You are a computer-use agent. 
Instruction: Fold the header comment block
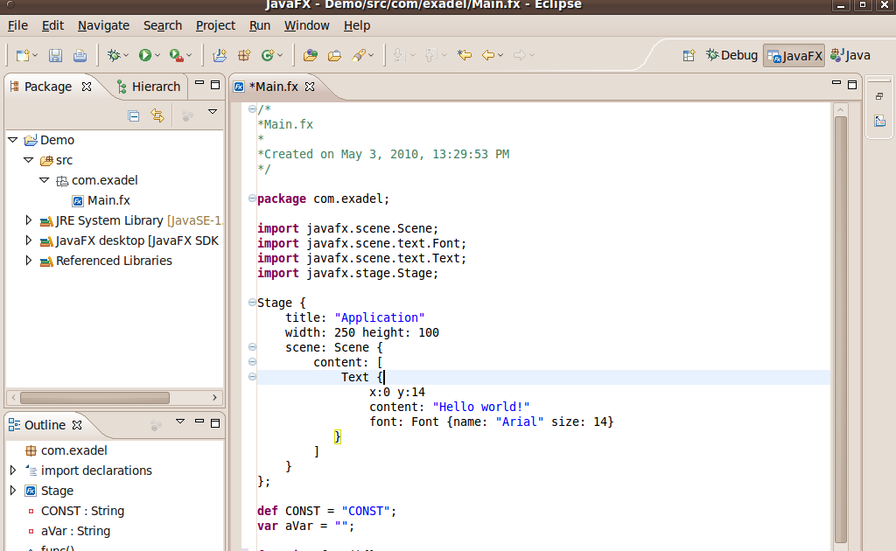pos(252,108)
